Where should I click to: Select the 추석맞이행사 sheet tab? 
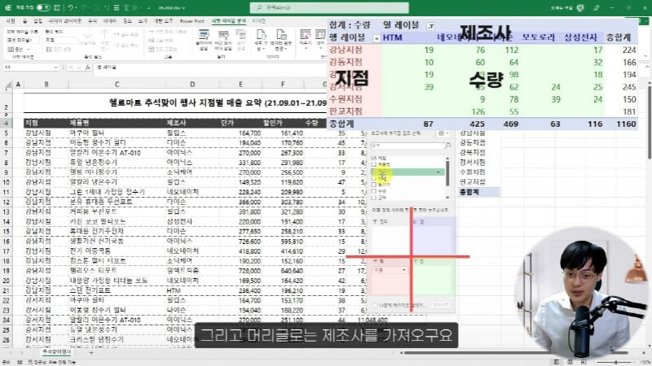[57, 352]
